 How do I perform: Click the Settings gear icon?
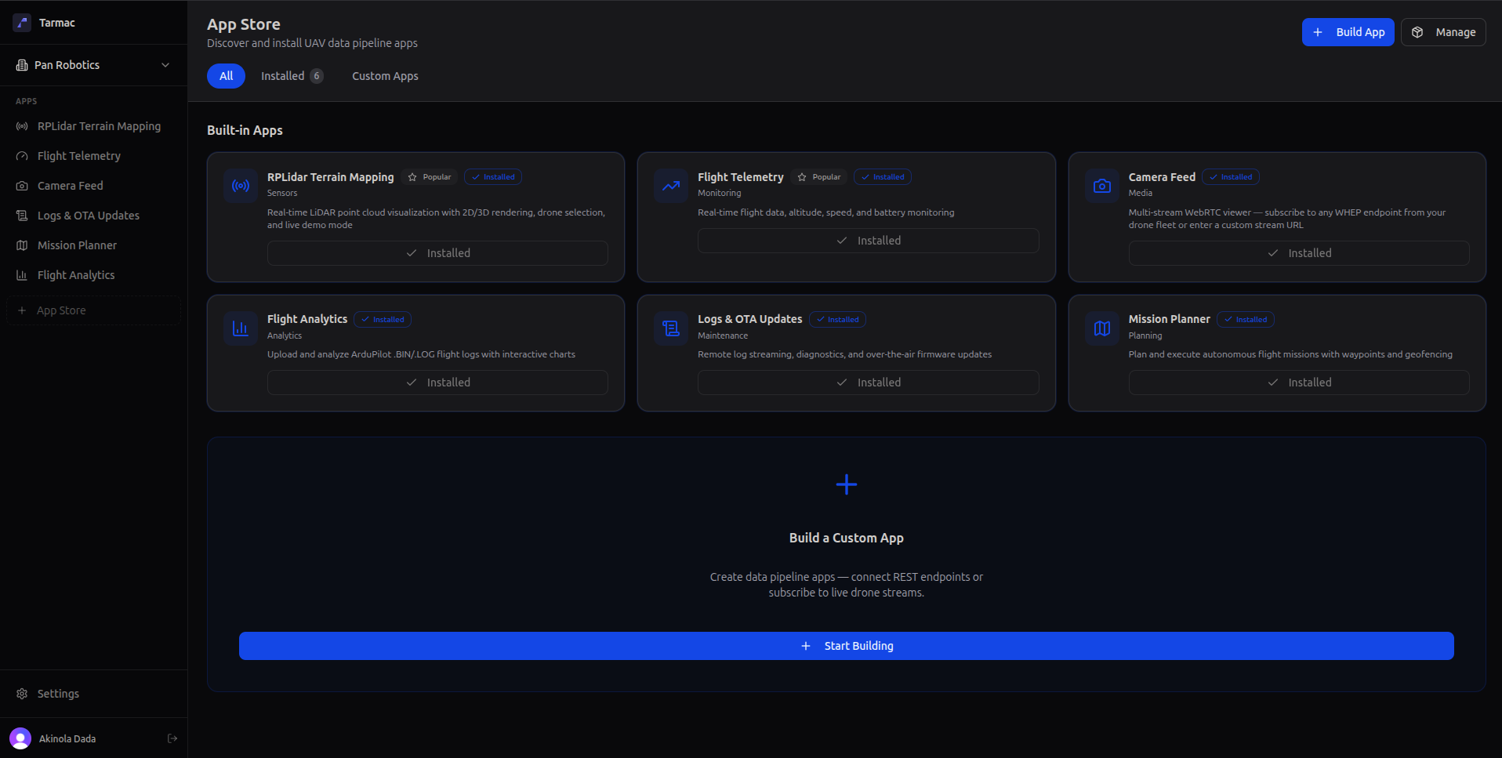point(22,694)
